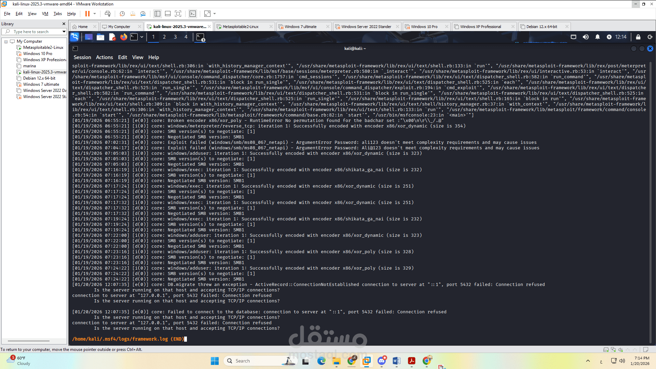
Task: Open the Kali notifications bell icon
Action: (598, 37)
